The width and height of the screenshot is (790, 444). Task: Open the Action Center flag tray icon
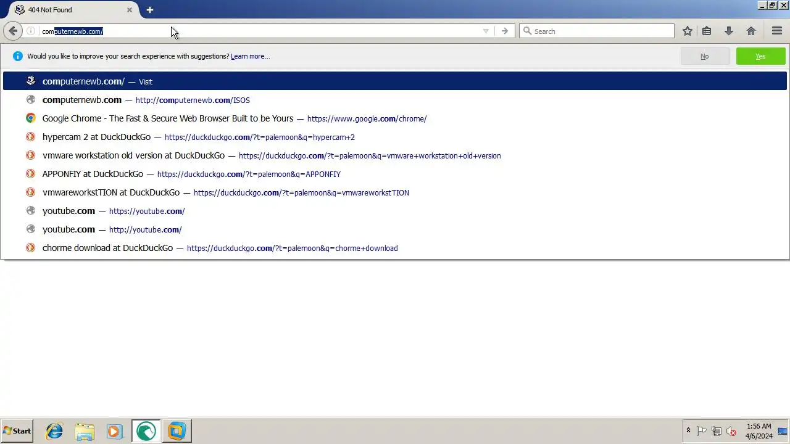pos(702,431)
